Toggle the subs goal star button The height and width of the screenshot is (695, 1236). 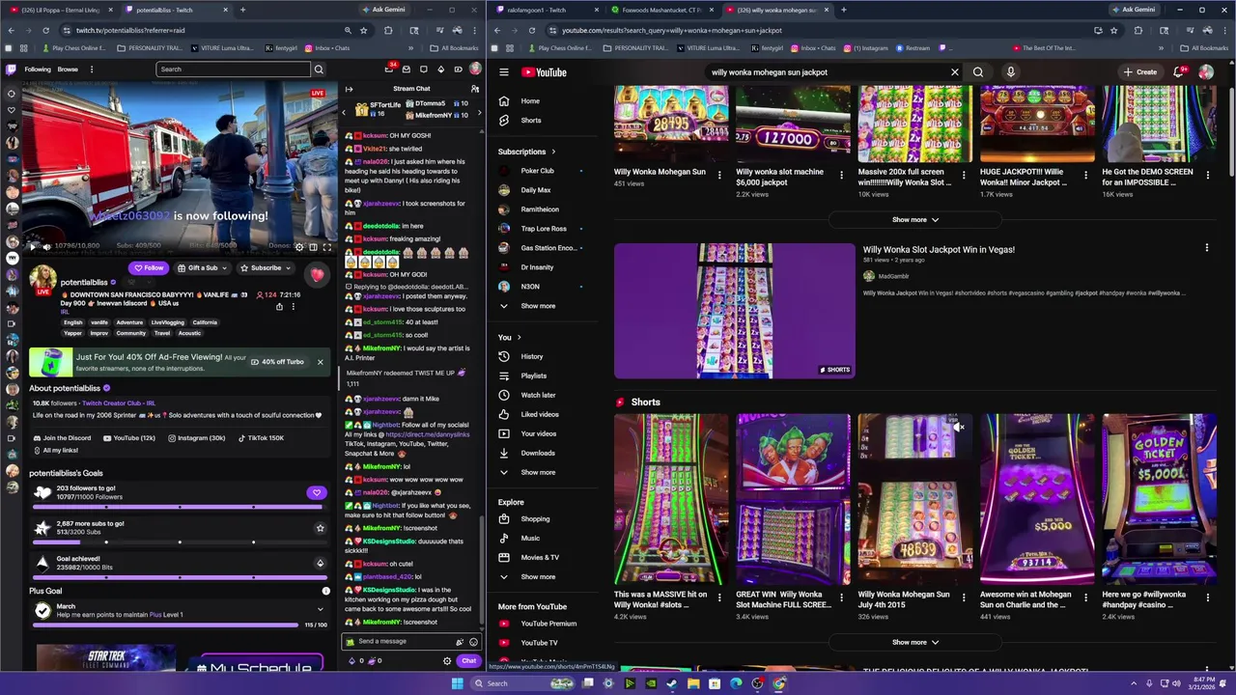tap(320, 528)
